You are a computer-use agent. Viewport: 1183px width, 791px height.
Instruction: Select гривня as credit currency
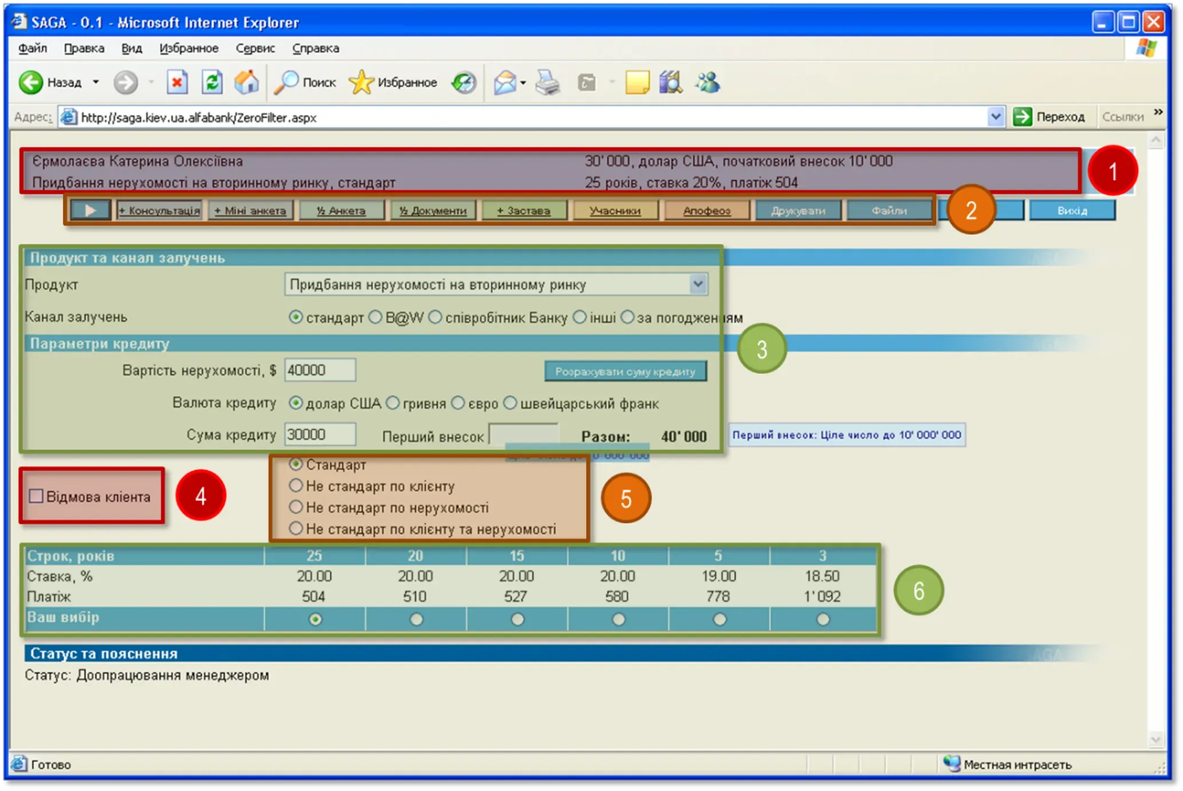pyautogui.click(x=393, y=404)
